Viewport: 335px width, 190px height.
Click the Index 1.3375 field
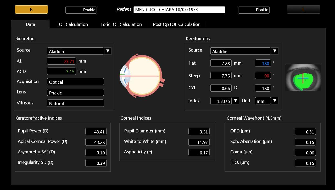coord(221,101)
